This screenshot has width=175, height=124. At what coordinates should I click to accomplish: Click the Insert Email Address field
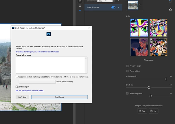coord(37,82)
